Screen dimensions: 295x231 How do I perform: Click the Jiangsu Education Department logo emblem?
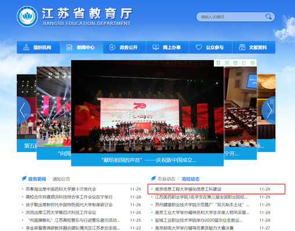[x=27, y=16]
